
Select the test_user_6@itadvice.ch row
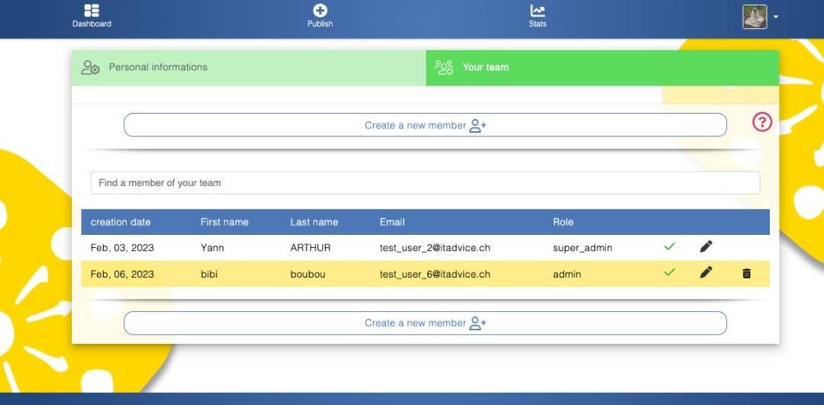[425, 274]
